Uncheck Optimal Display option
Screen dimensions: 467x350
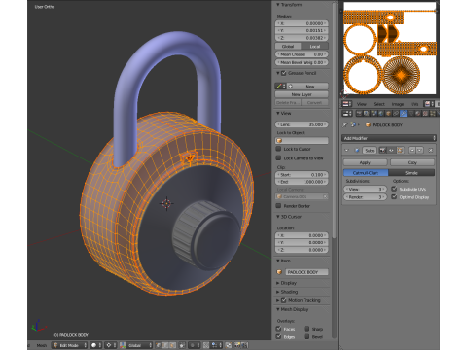tap(394, 196)
